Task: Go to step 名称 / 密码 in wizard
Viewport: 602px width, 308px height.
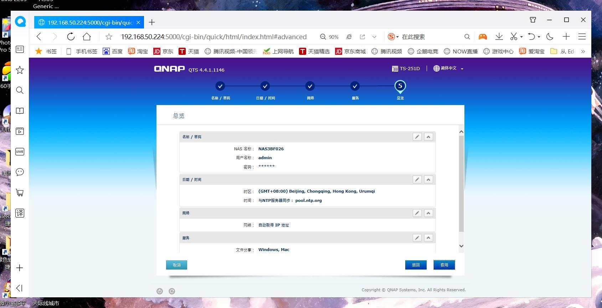Action: point(220,86)
